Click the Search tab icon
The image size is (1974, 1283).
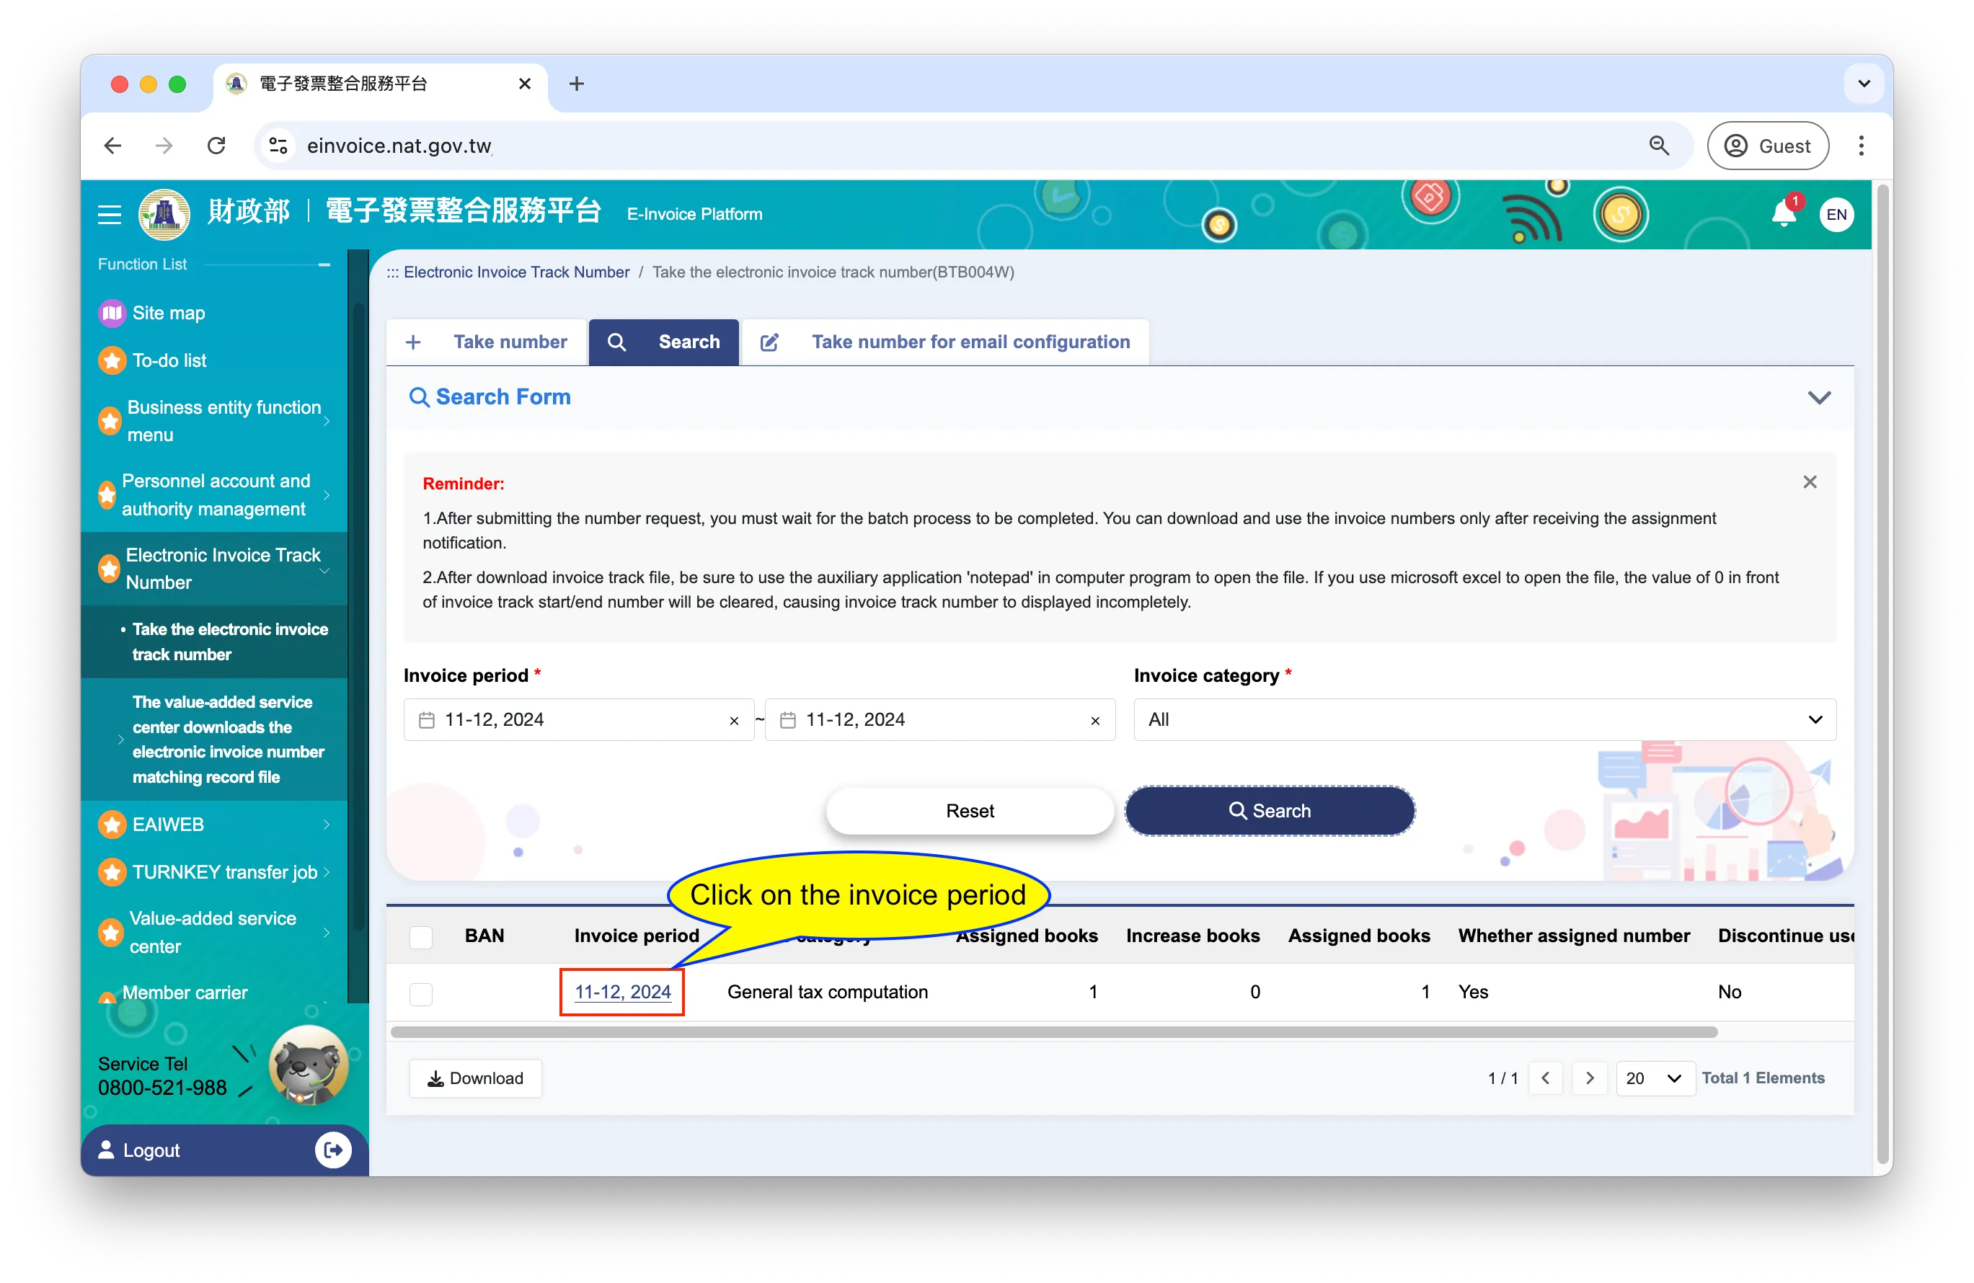click(616, 341)
